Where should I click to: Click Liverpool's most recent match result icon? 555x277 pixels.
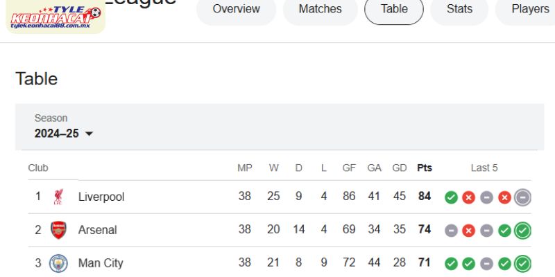pyautogui.click(x=523, y=197)
